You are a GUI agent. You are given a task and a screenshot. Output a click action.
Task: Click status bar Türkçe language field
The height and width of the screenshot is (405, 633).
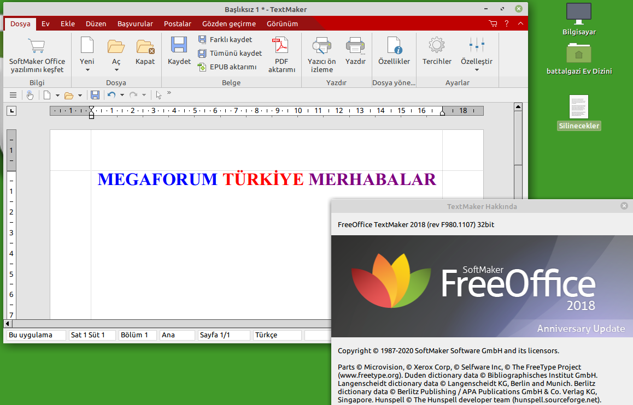277,335
